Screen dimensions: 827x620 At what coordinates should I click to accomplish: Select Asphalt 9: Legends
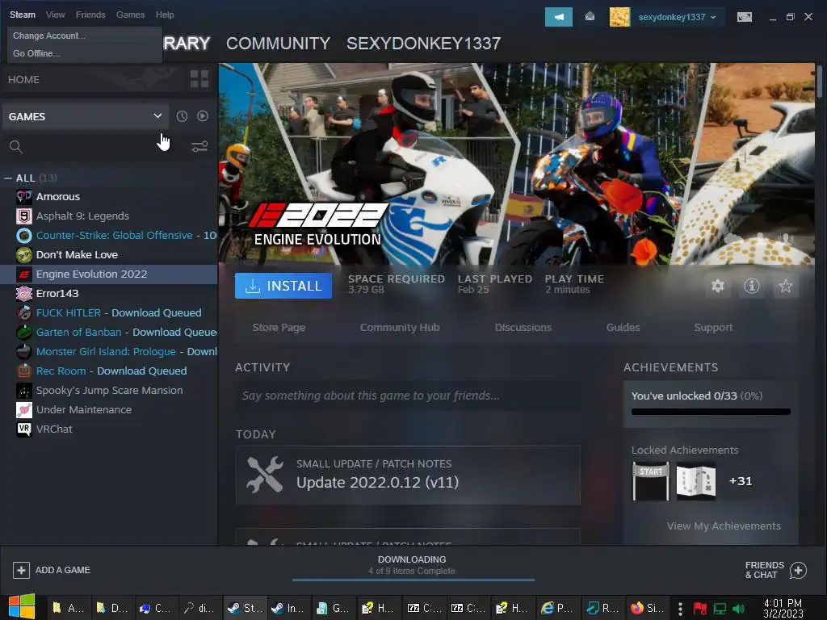[82, 216]
